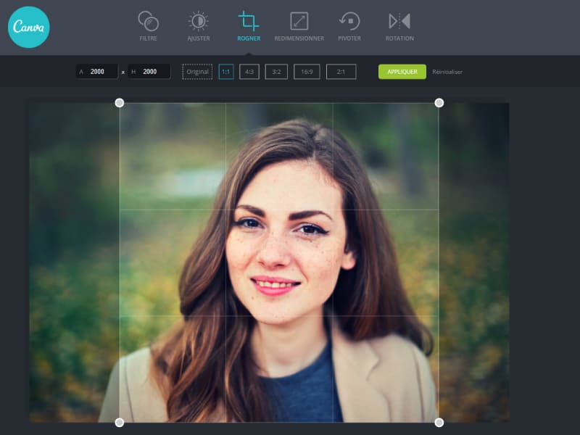This screenshot has width=580, height=435.
Task: Click the Rotation flip icon
Action: [x=399, y=23]
